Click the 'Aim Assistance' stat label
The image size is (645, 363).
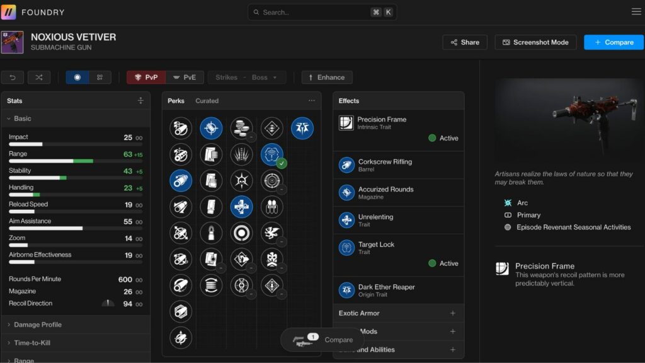(30, 221)
